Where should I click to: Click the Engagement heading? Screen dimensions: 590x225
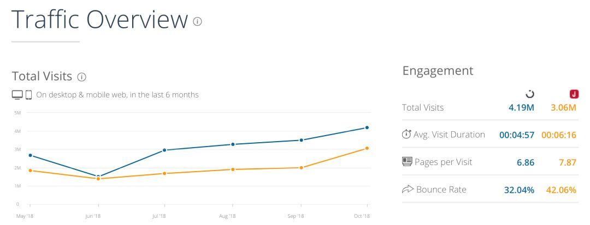pyautogui.click(x=438, y=71)
